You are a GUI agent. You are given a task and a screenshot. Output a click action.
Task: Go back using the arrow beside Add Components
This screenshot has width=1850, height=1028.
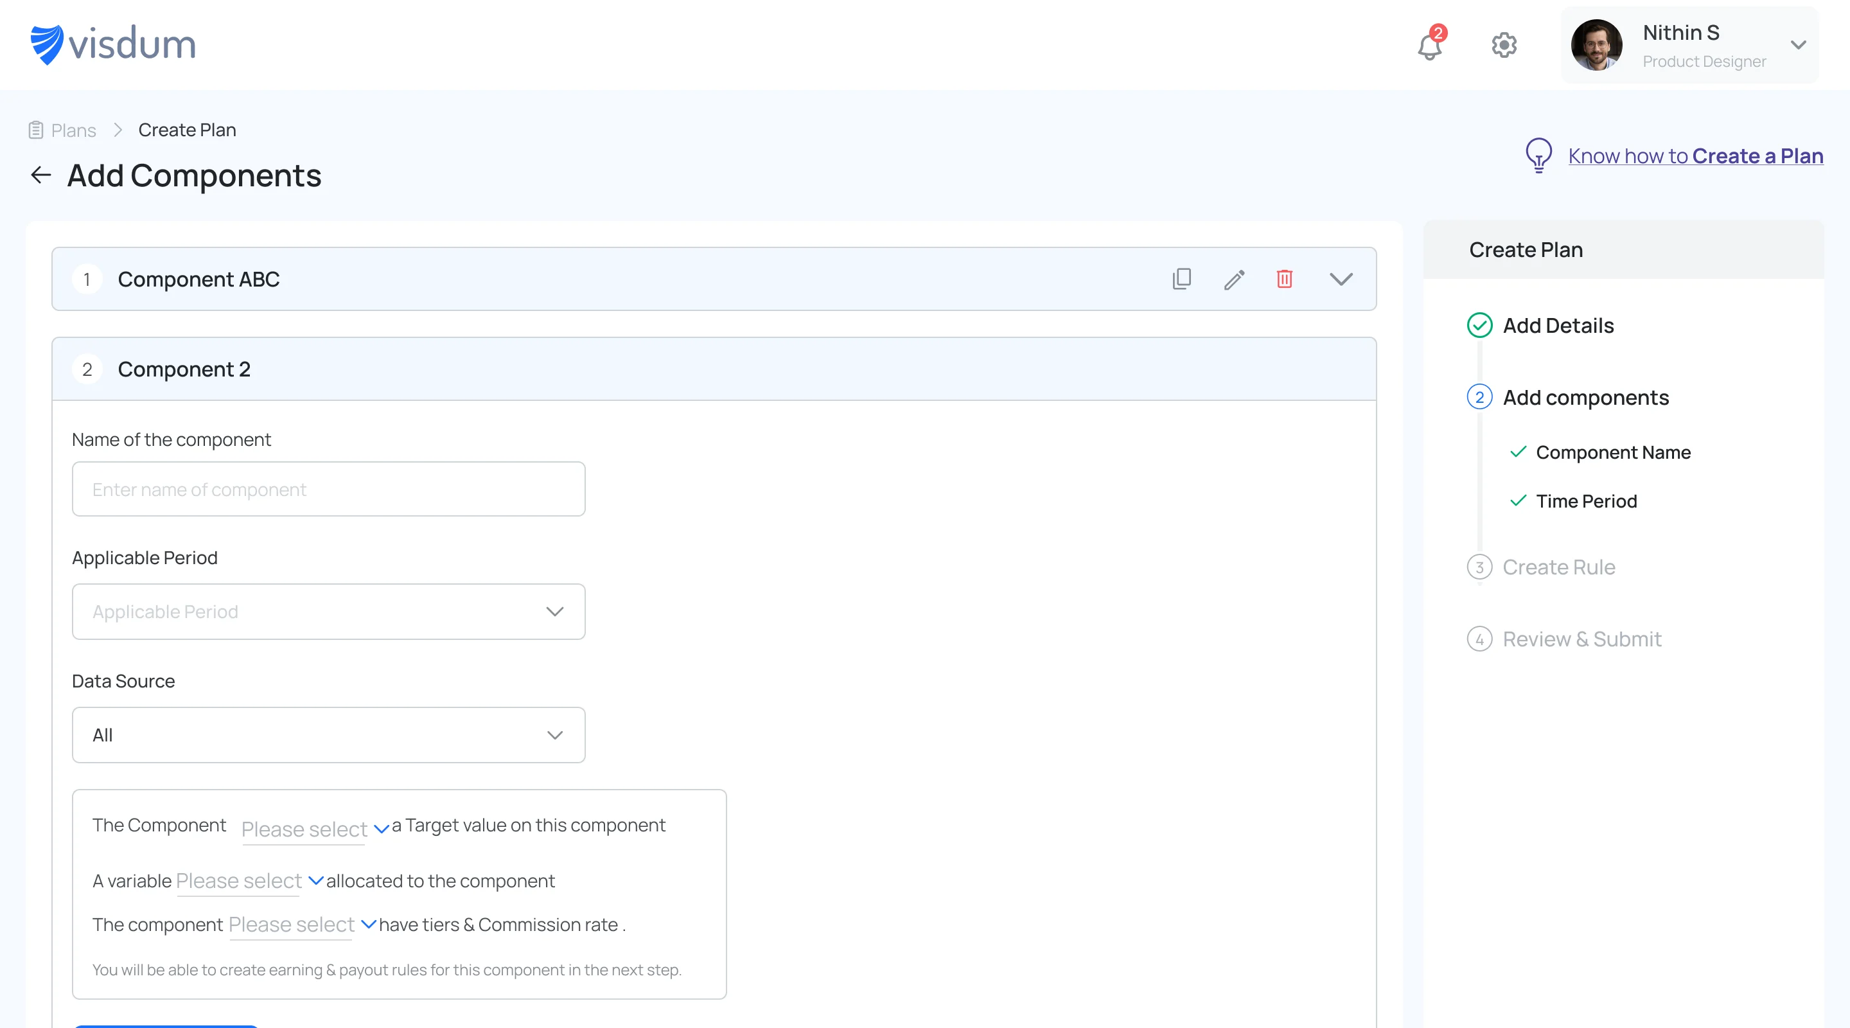point(41,175)
